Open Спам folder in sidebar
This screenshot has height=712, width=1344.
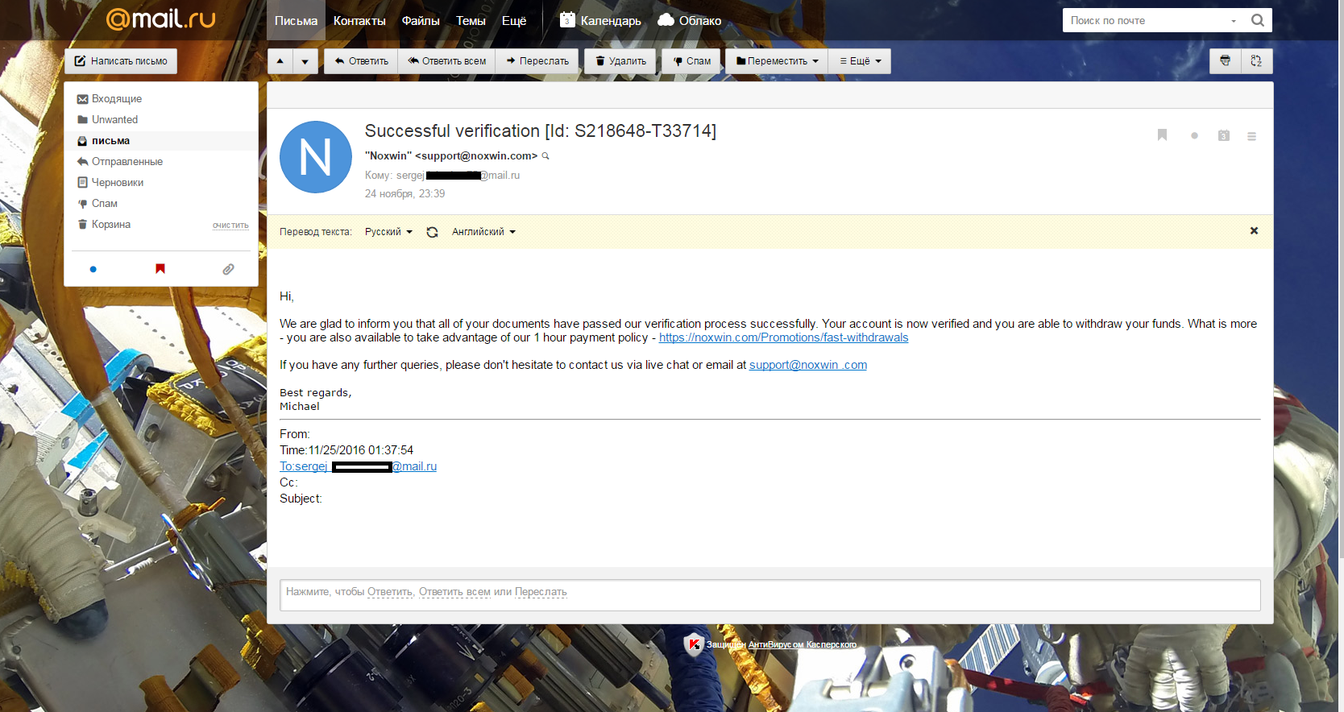(161, 204)
